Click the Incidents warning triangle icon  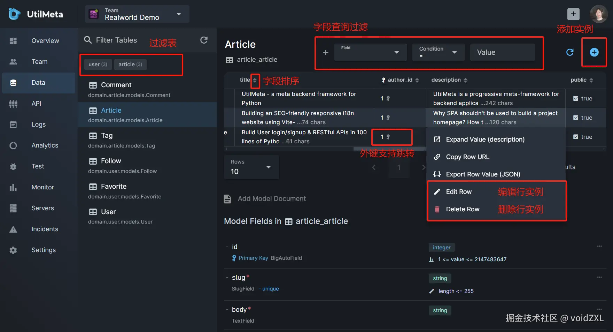click(13, 229)
